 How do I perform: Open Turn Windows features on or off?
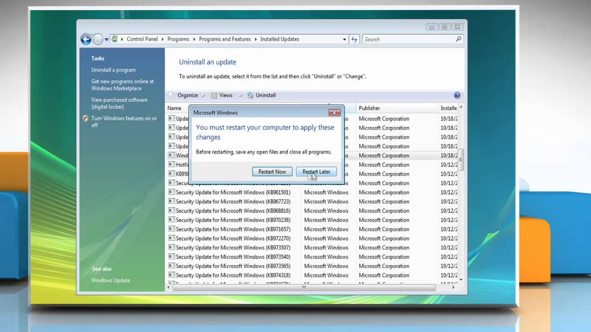[124, 122]
